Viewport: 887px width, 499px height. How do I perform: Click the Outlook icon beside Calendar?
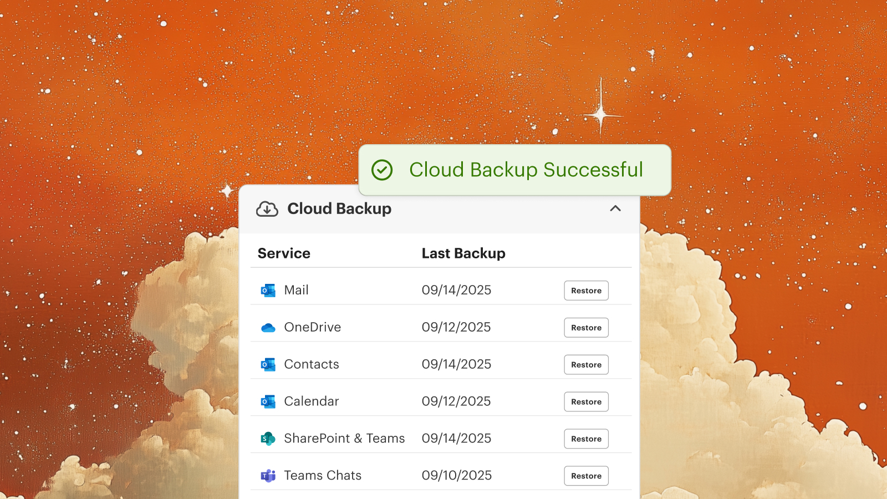[268, 402]
